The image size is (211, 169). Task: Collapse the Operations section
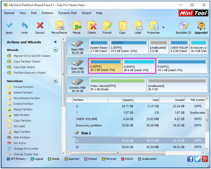pyautogui.click(x=55, y=81)
